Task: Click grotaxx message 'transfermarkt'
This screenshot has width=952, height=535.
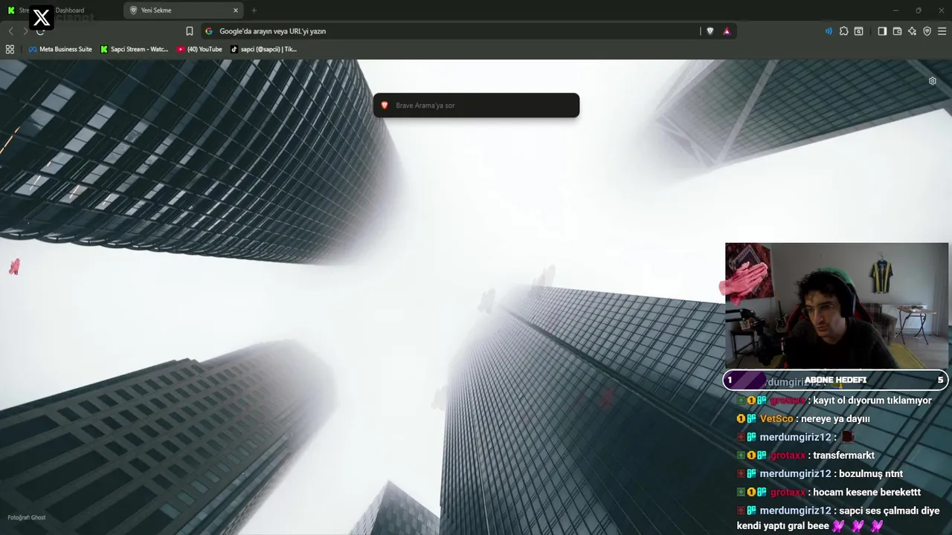Action: pos(843,455)
